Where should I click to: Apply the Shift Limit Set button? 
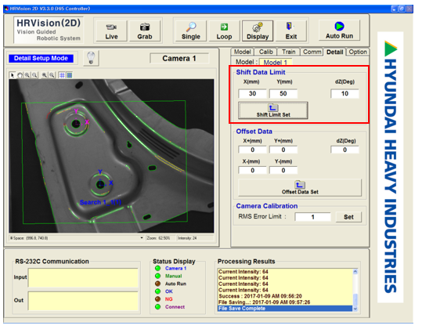tap(273, 110)
